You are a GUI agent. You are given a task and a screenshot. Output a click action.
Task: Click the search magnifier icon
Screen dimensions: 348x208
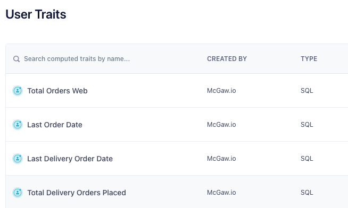tap(16, 59)
